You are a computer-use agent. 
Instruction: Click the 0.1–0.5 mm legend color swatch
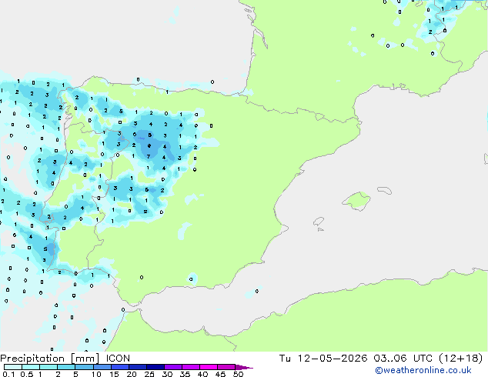click(13, 367)
